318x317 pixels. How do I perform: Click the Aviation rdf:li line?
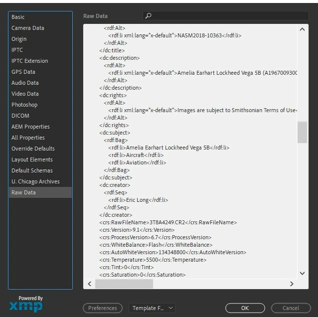[137, 162]
